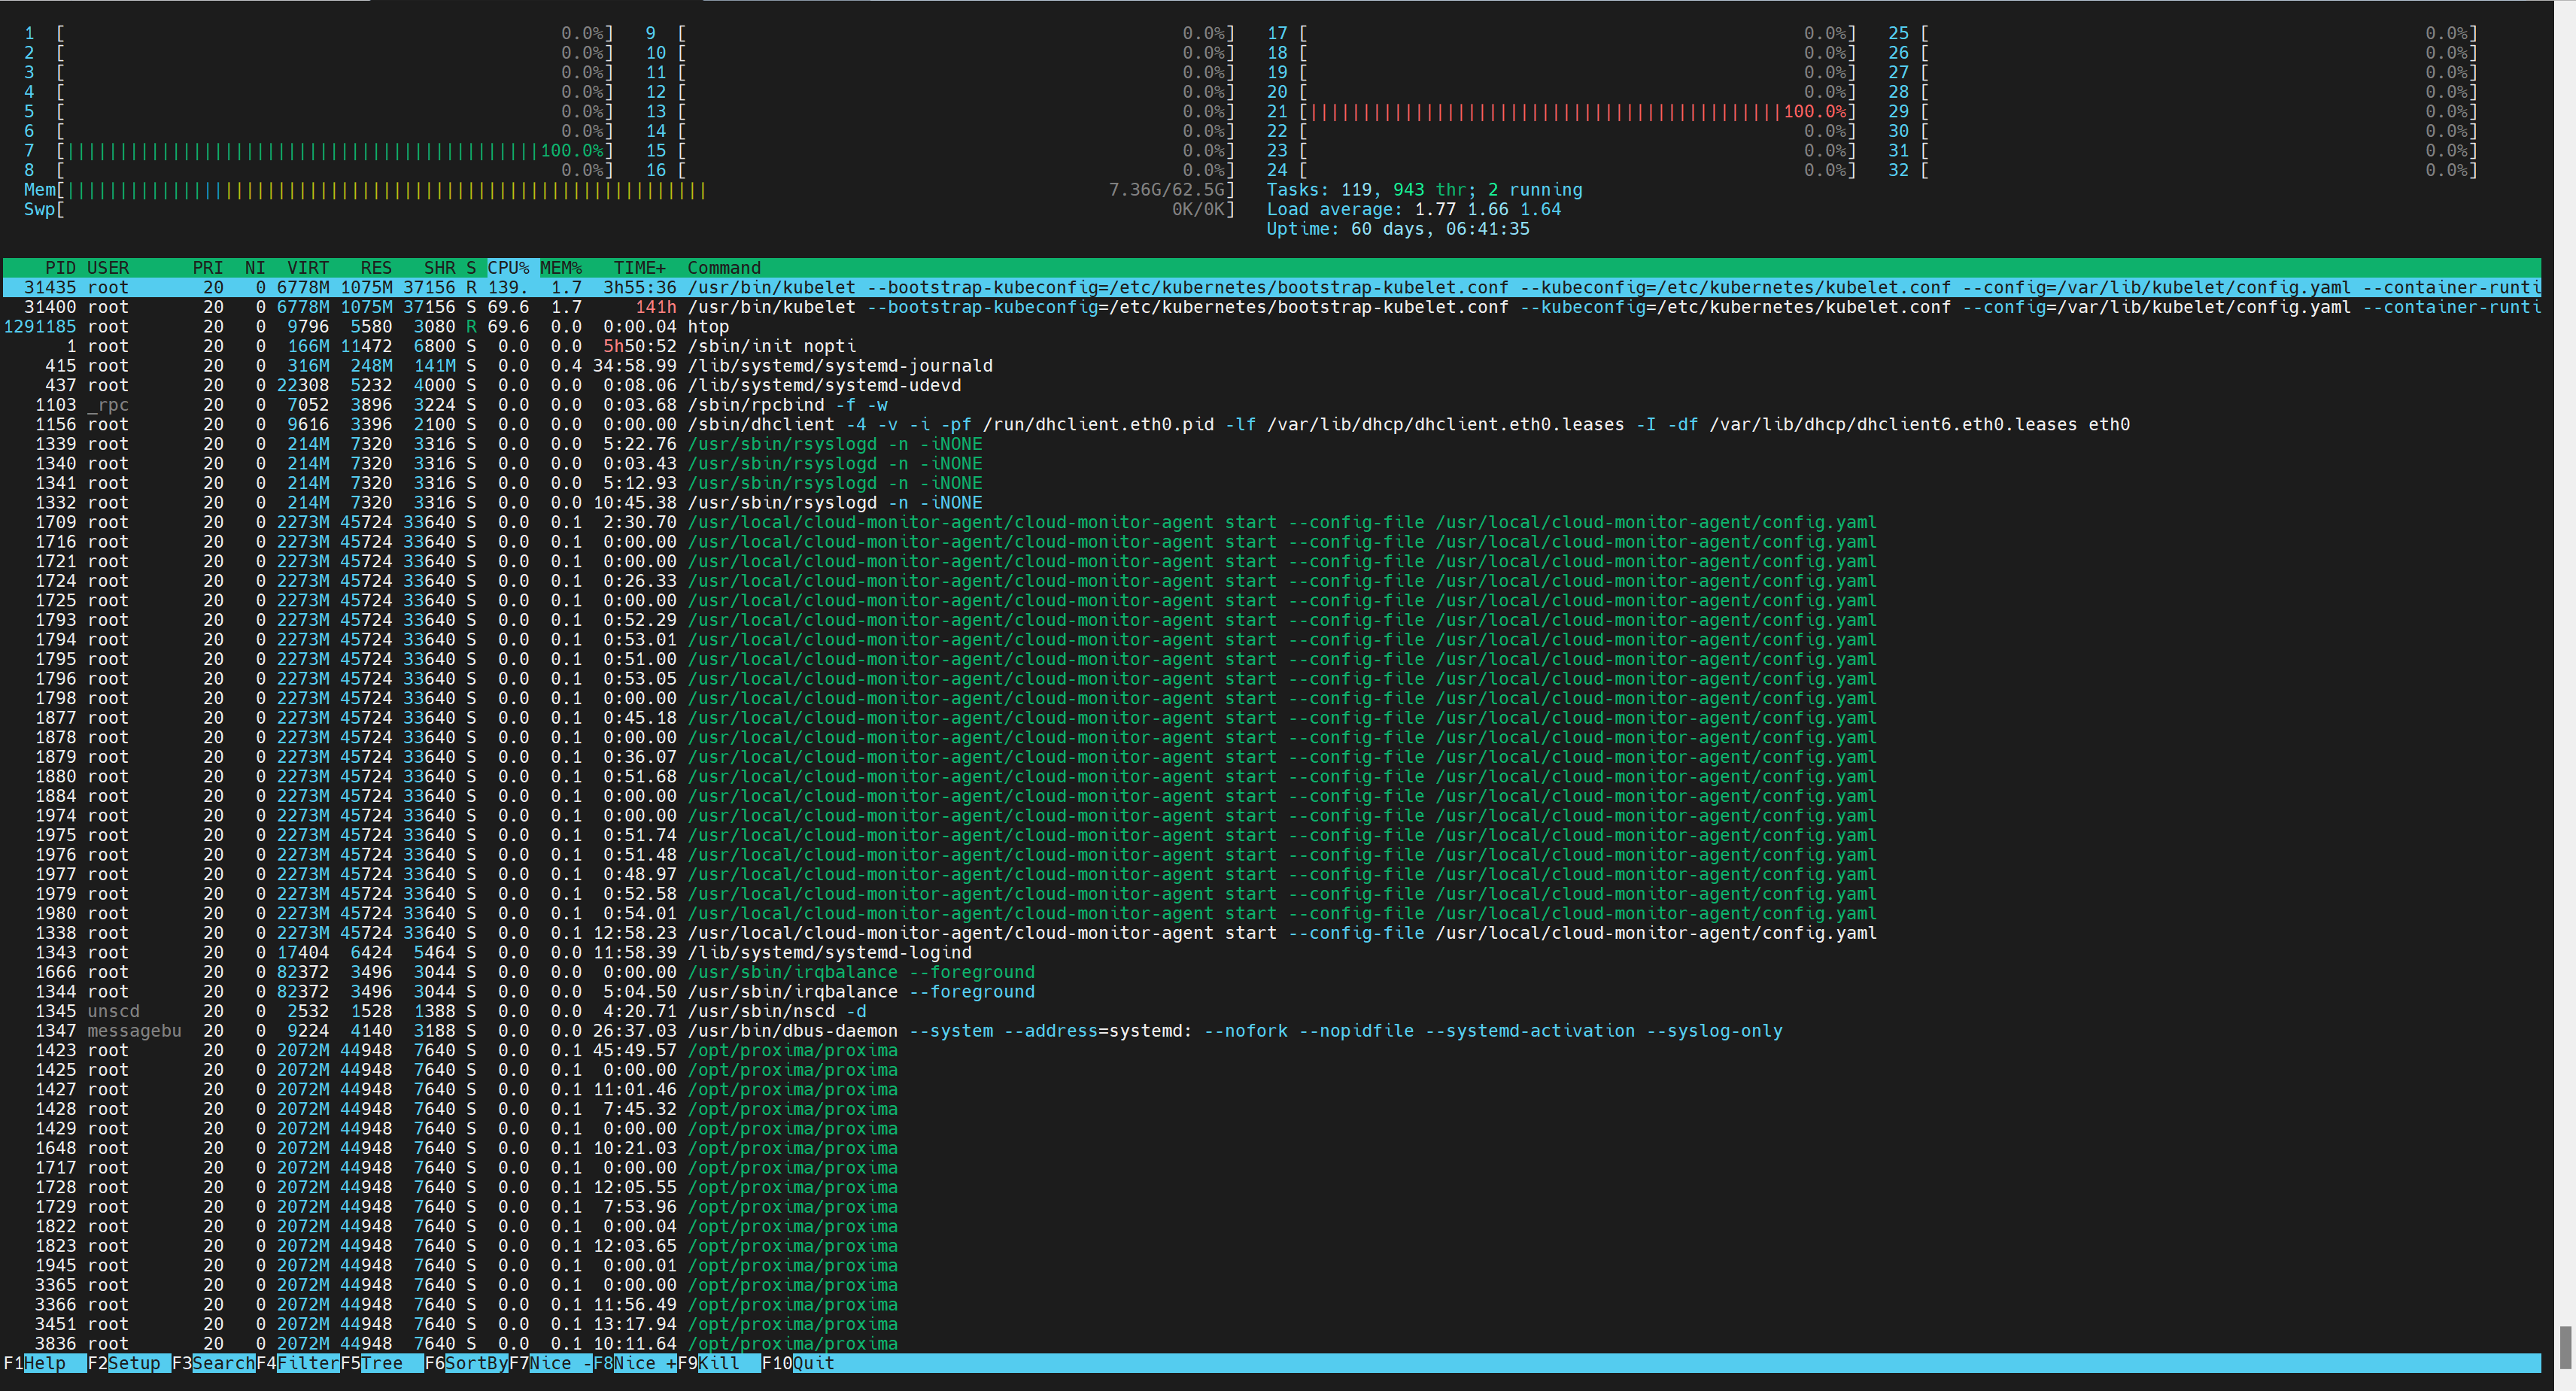Screen dimensions: 2576x1391
Task: Sort processes by the USER column
Action: click(107, 267)
